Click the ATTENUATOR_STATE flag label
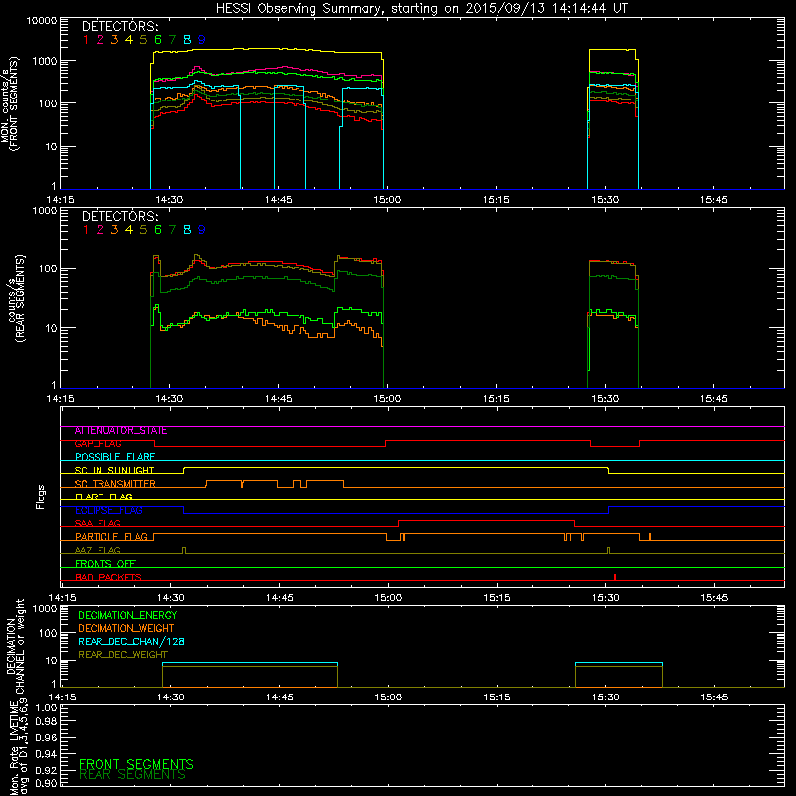This screenshot has width=796, height=796. [x=120, y=431]
